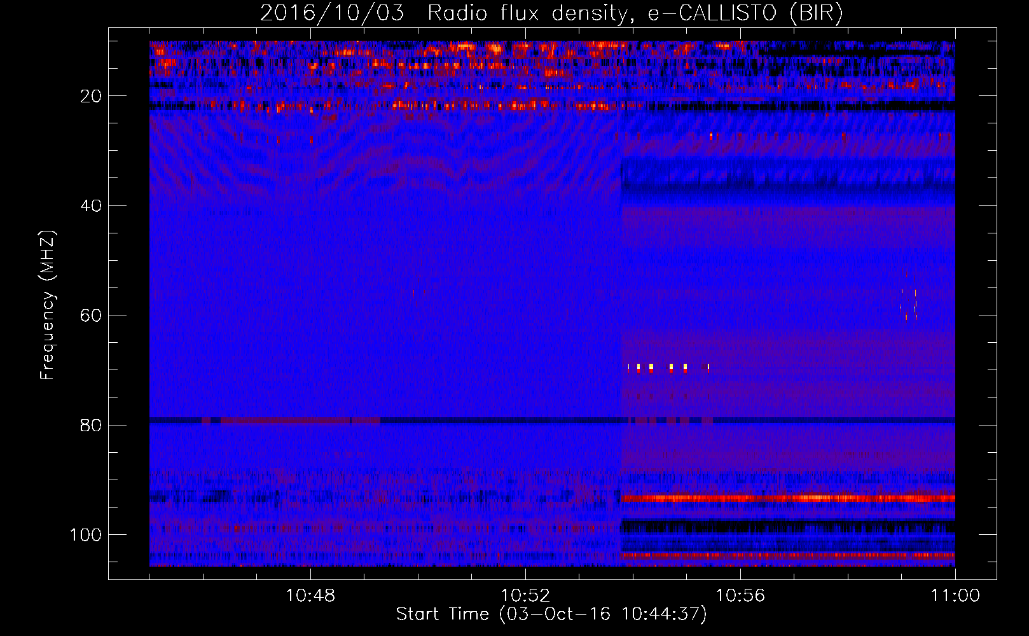Click the '60' frequency tick label
Image resolution: width=1029 pixels, height=636 pixels.
coord(92,315)
